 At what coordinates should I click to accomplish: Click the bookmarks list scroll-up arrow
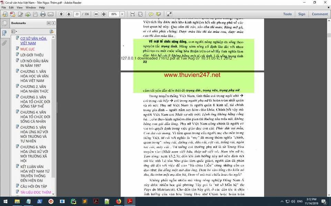tap(53, 37)
